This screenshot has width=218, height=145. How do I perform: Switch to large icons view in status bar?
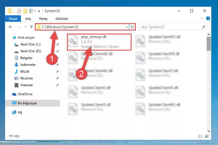(207, 137)
